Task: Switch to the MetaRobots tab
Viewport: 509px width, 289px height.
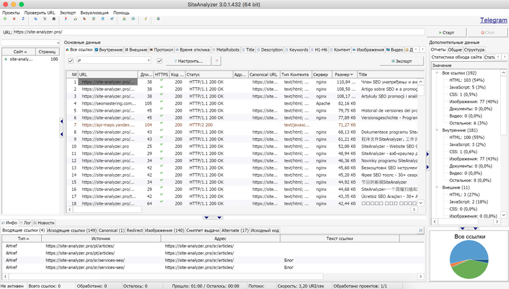Action: coord(226,50)
